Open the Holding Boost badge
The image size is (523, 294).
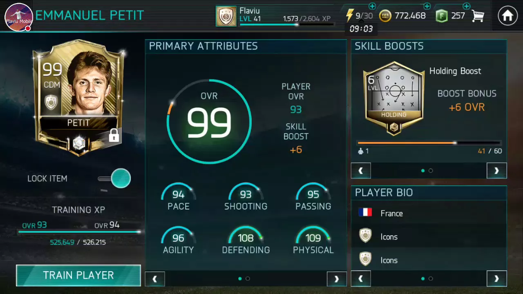(x=394, y=98)
